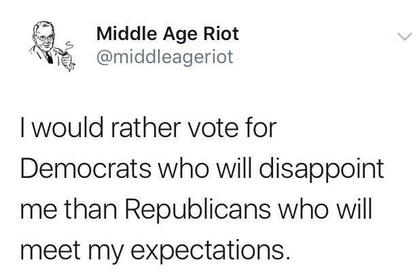Click the man's necktie in the avatar
Screen dimensions: 417x275
(x=49, y=57)
